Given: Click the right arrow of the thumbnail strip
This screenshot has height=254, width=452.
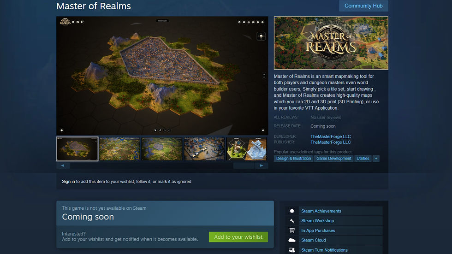Looking at the screenshot, I should click(262, 165).
